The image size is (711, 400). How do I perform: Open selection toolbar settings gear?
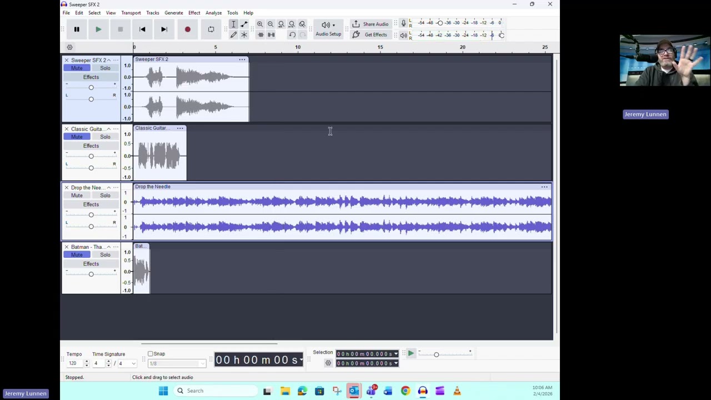click(328, 363)
